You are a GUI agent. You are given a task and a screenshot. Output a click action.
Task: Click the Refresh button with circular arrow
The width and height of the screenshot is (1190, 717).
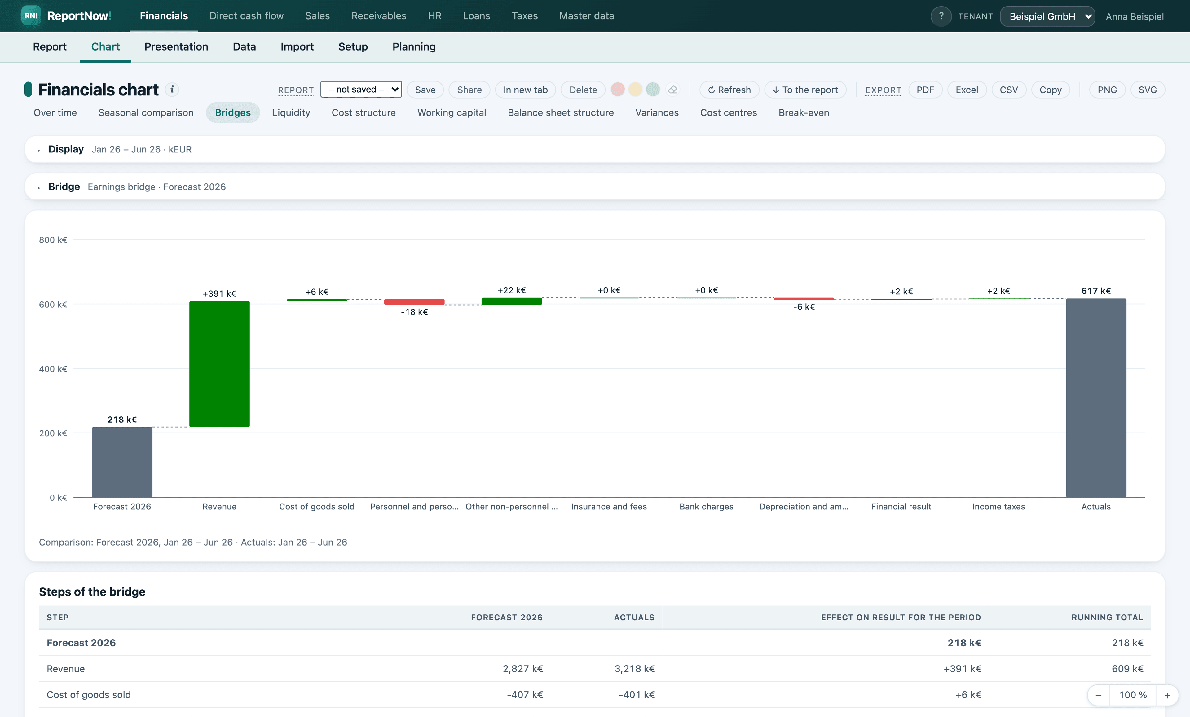click(729, 90)
